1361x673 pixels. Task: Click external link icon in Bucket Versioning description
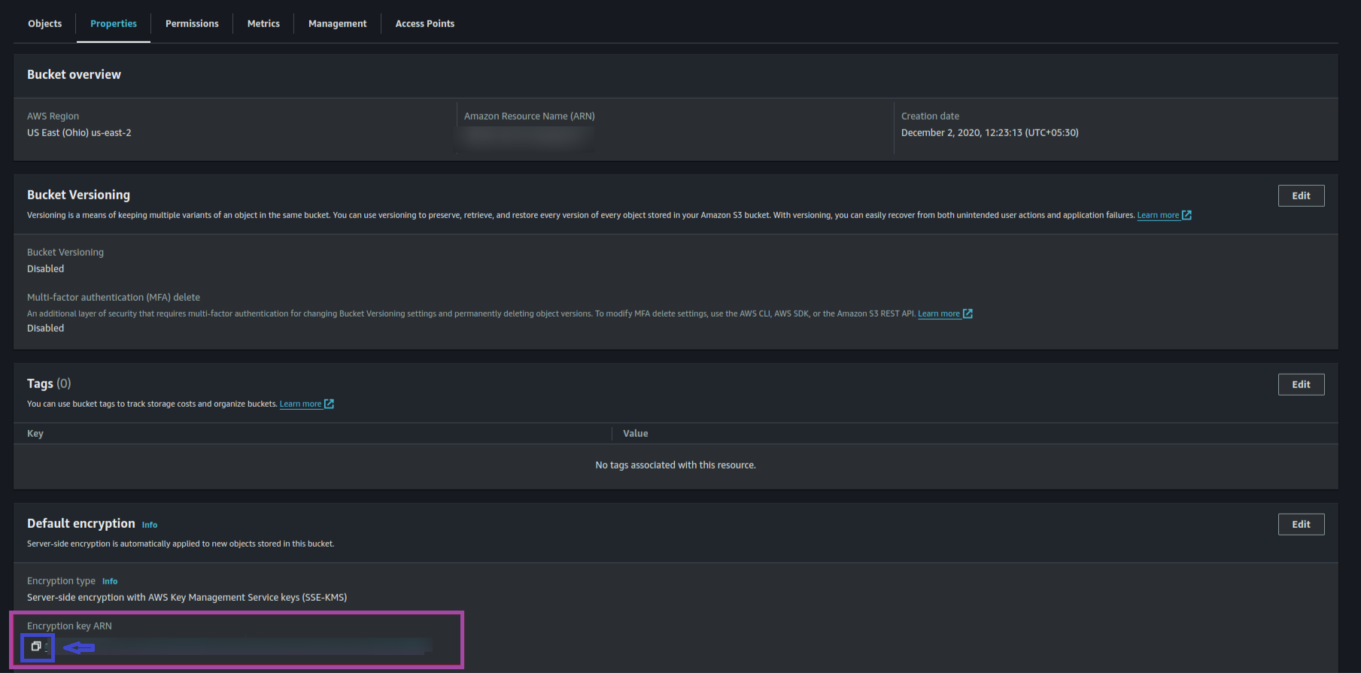tap(1186, 215)
